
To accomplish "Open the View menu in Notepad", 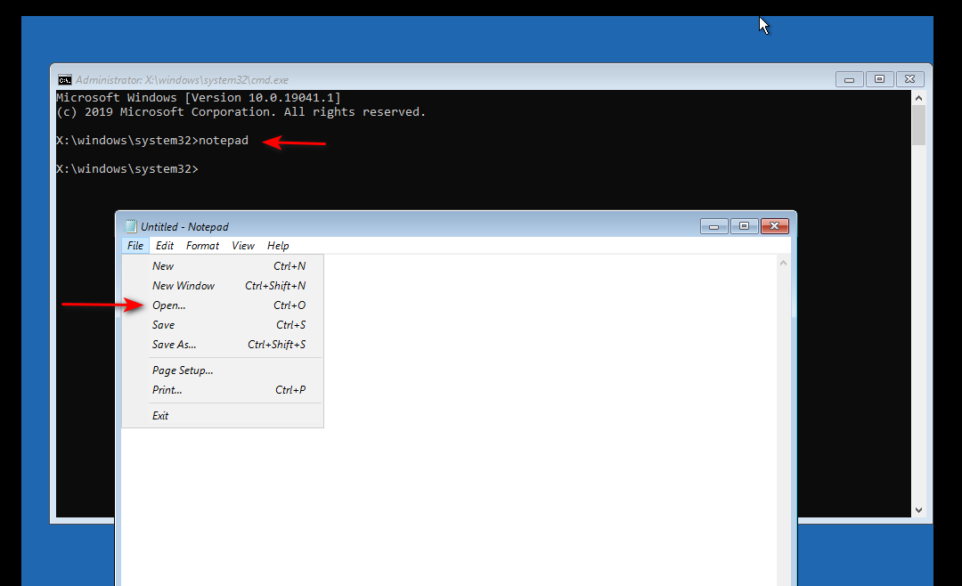I will (243, 246).
